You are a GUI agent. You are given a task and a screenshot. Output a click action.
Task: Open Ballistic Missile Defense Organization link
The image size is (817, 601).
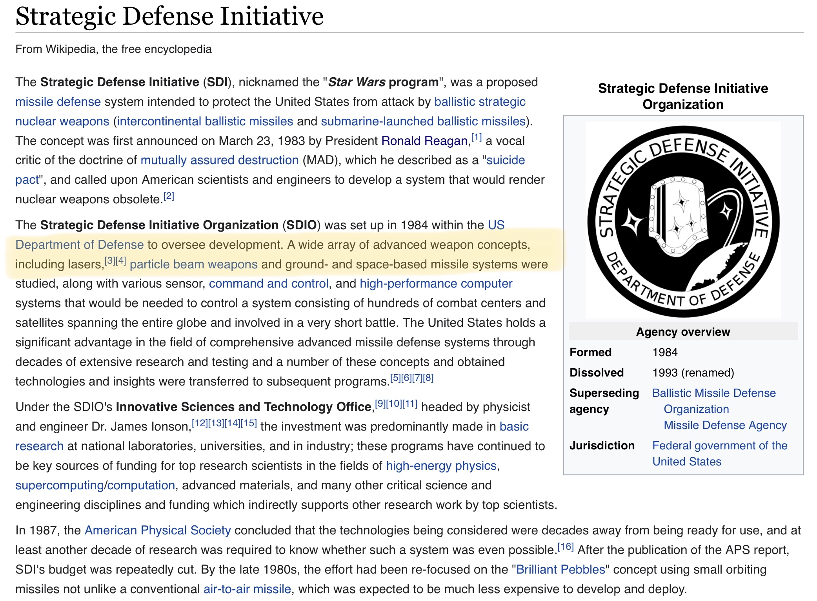click(x=713, y=393)
